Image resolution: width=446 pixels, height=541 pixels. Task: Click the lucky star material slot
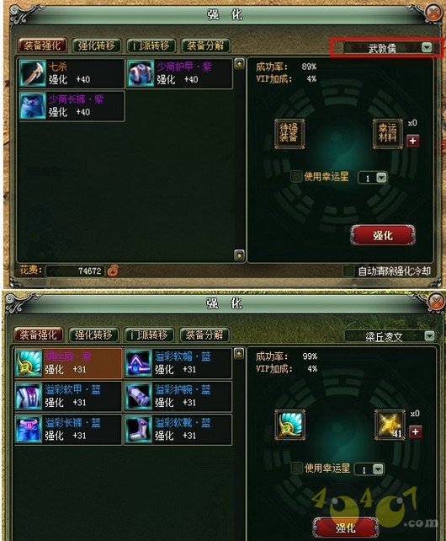click(x=390, y=425)
